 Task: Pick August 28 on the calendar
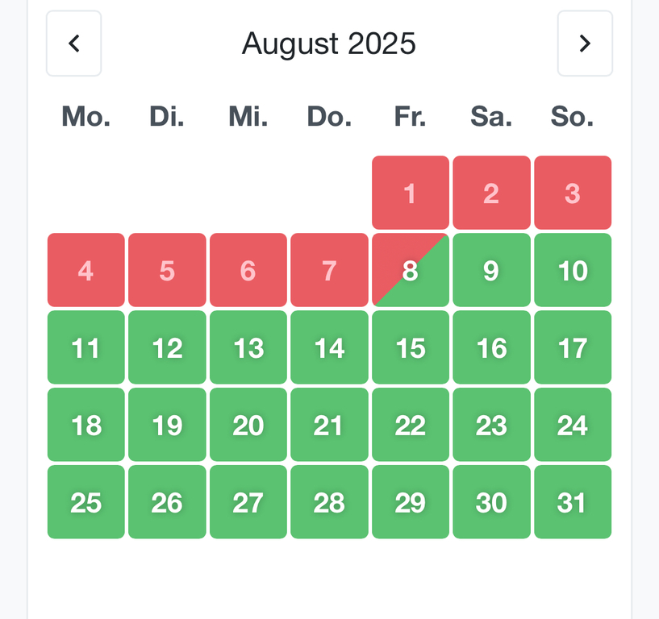[x=329, y=502]
